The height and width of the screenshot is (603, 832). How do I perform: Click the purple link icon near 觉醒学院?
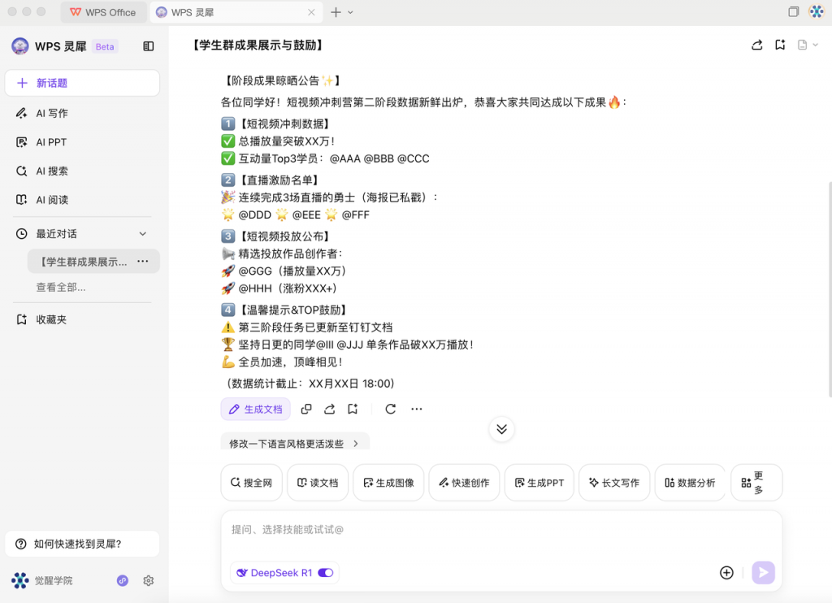[x=123, y=580]
